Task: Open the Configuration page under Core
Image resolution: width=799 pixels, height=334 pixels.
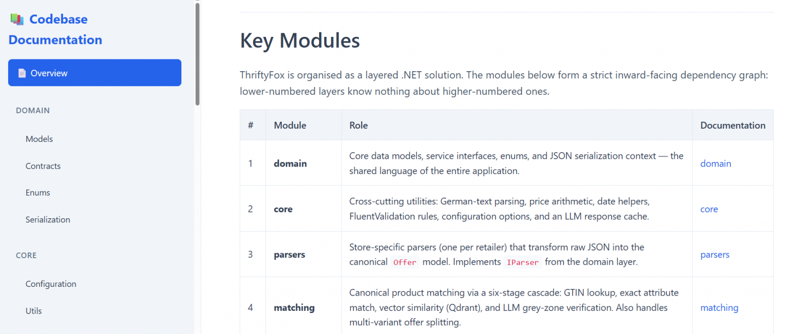Action: (51, 284)
